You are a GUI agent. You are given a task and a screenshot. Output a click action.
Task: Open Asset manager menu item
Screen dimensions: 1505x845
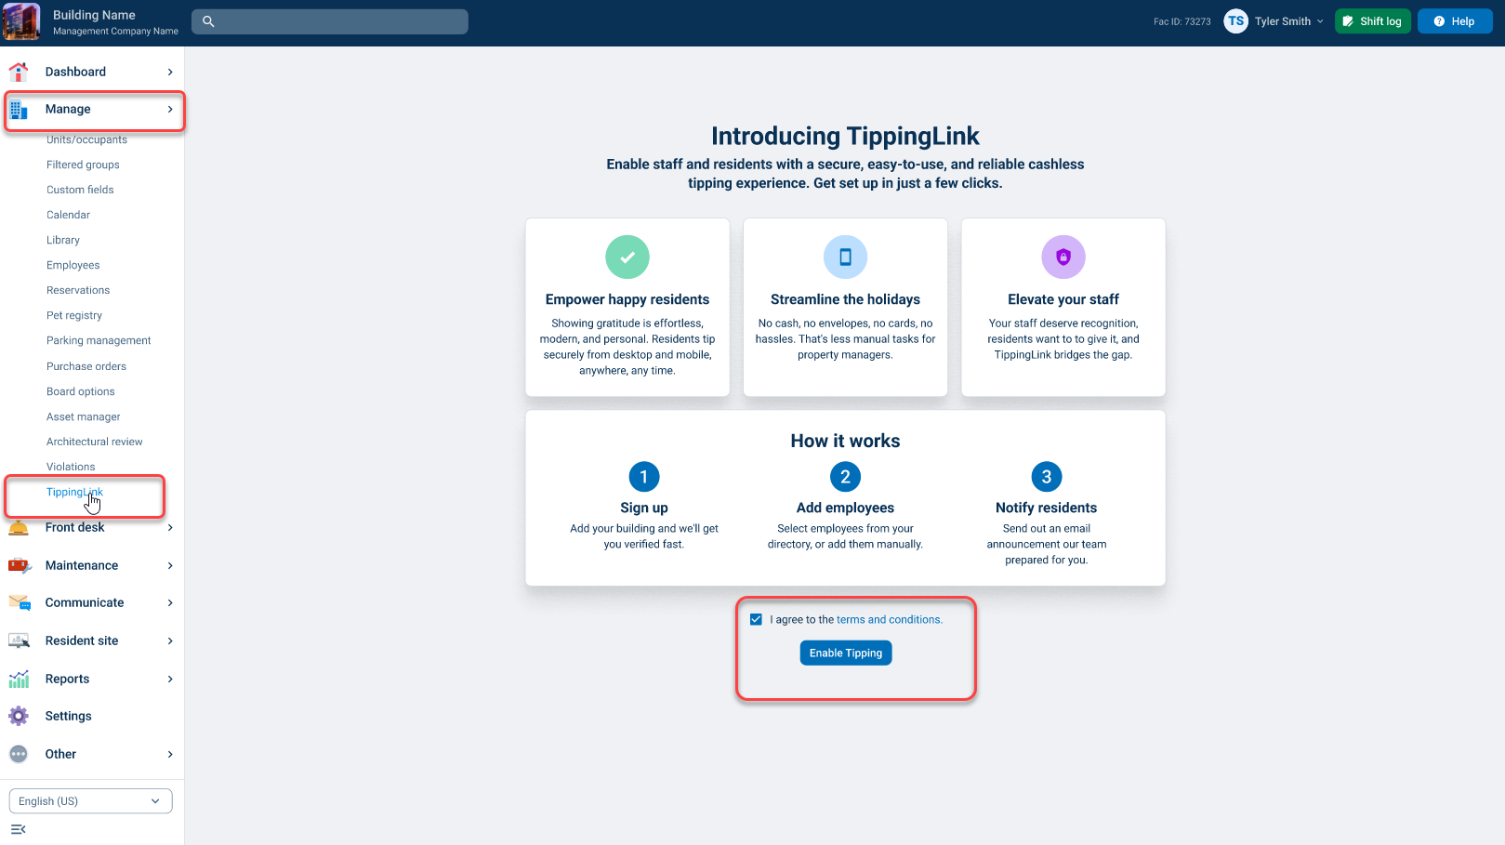click(x=84, y=416)
